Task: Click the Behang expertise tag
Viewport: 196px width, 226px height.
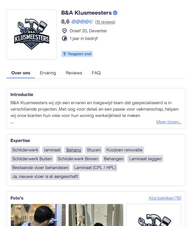Action: tap(74, 150)
